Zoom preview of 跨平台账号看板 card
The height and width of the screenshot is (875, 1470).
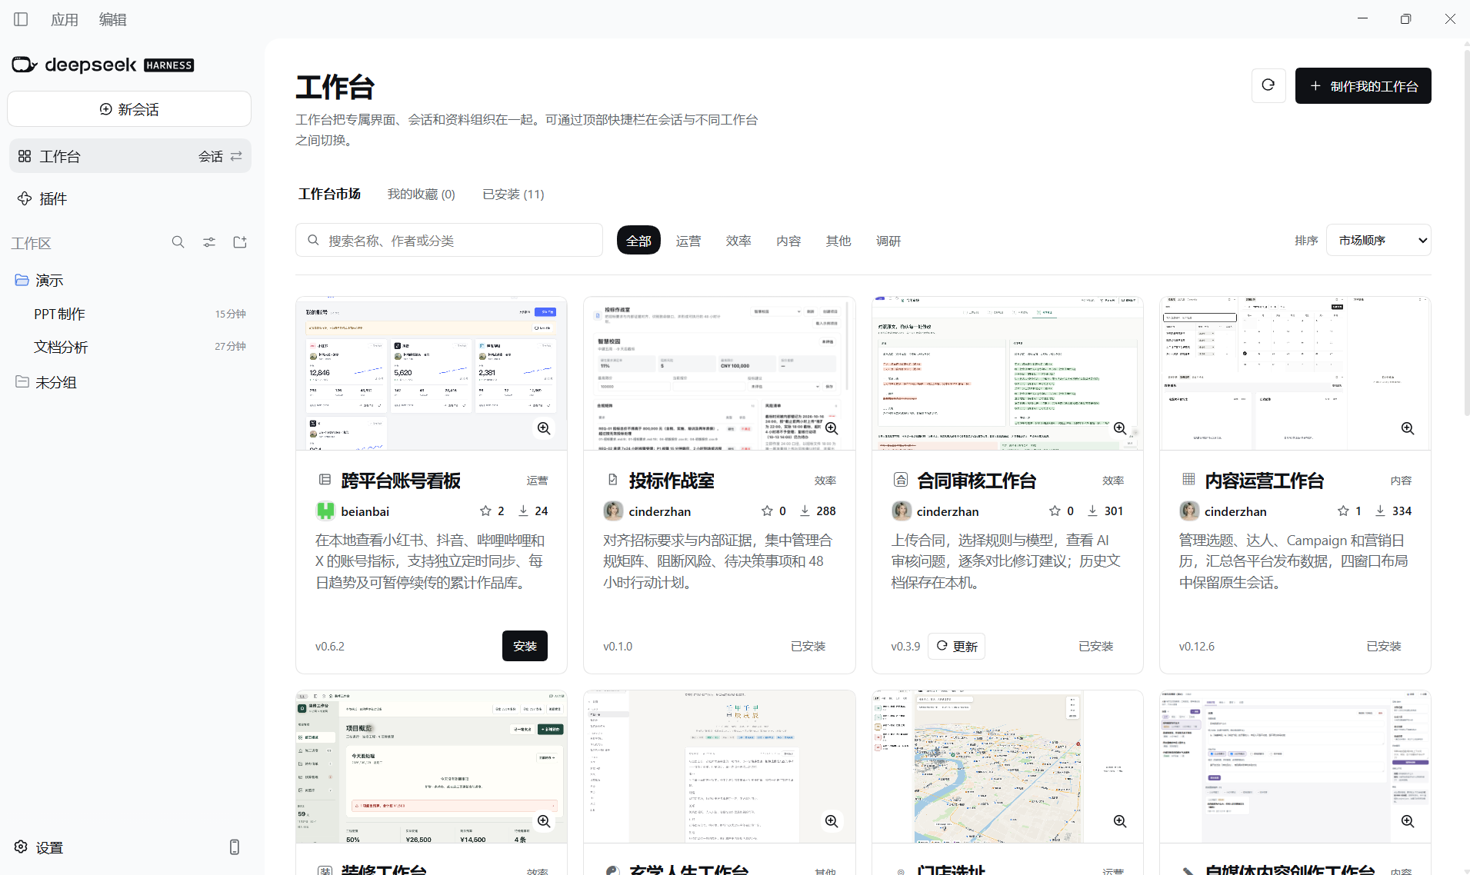(544, 428)
